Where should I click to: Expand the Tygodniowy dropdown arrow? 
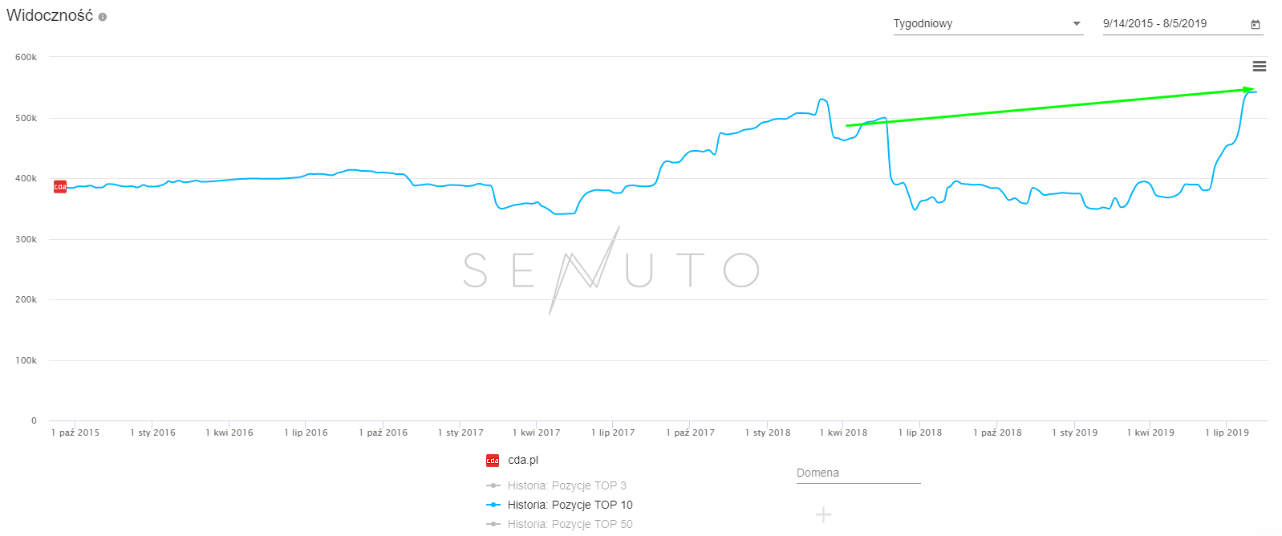point(1077,24)
